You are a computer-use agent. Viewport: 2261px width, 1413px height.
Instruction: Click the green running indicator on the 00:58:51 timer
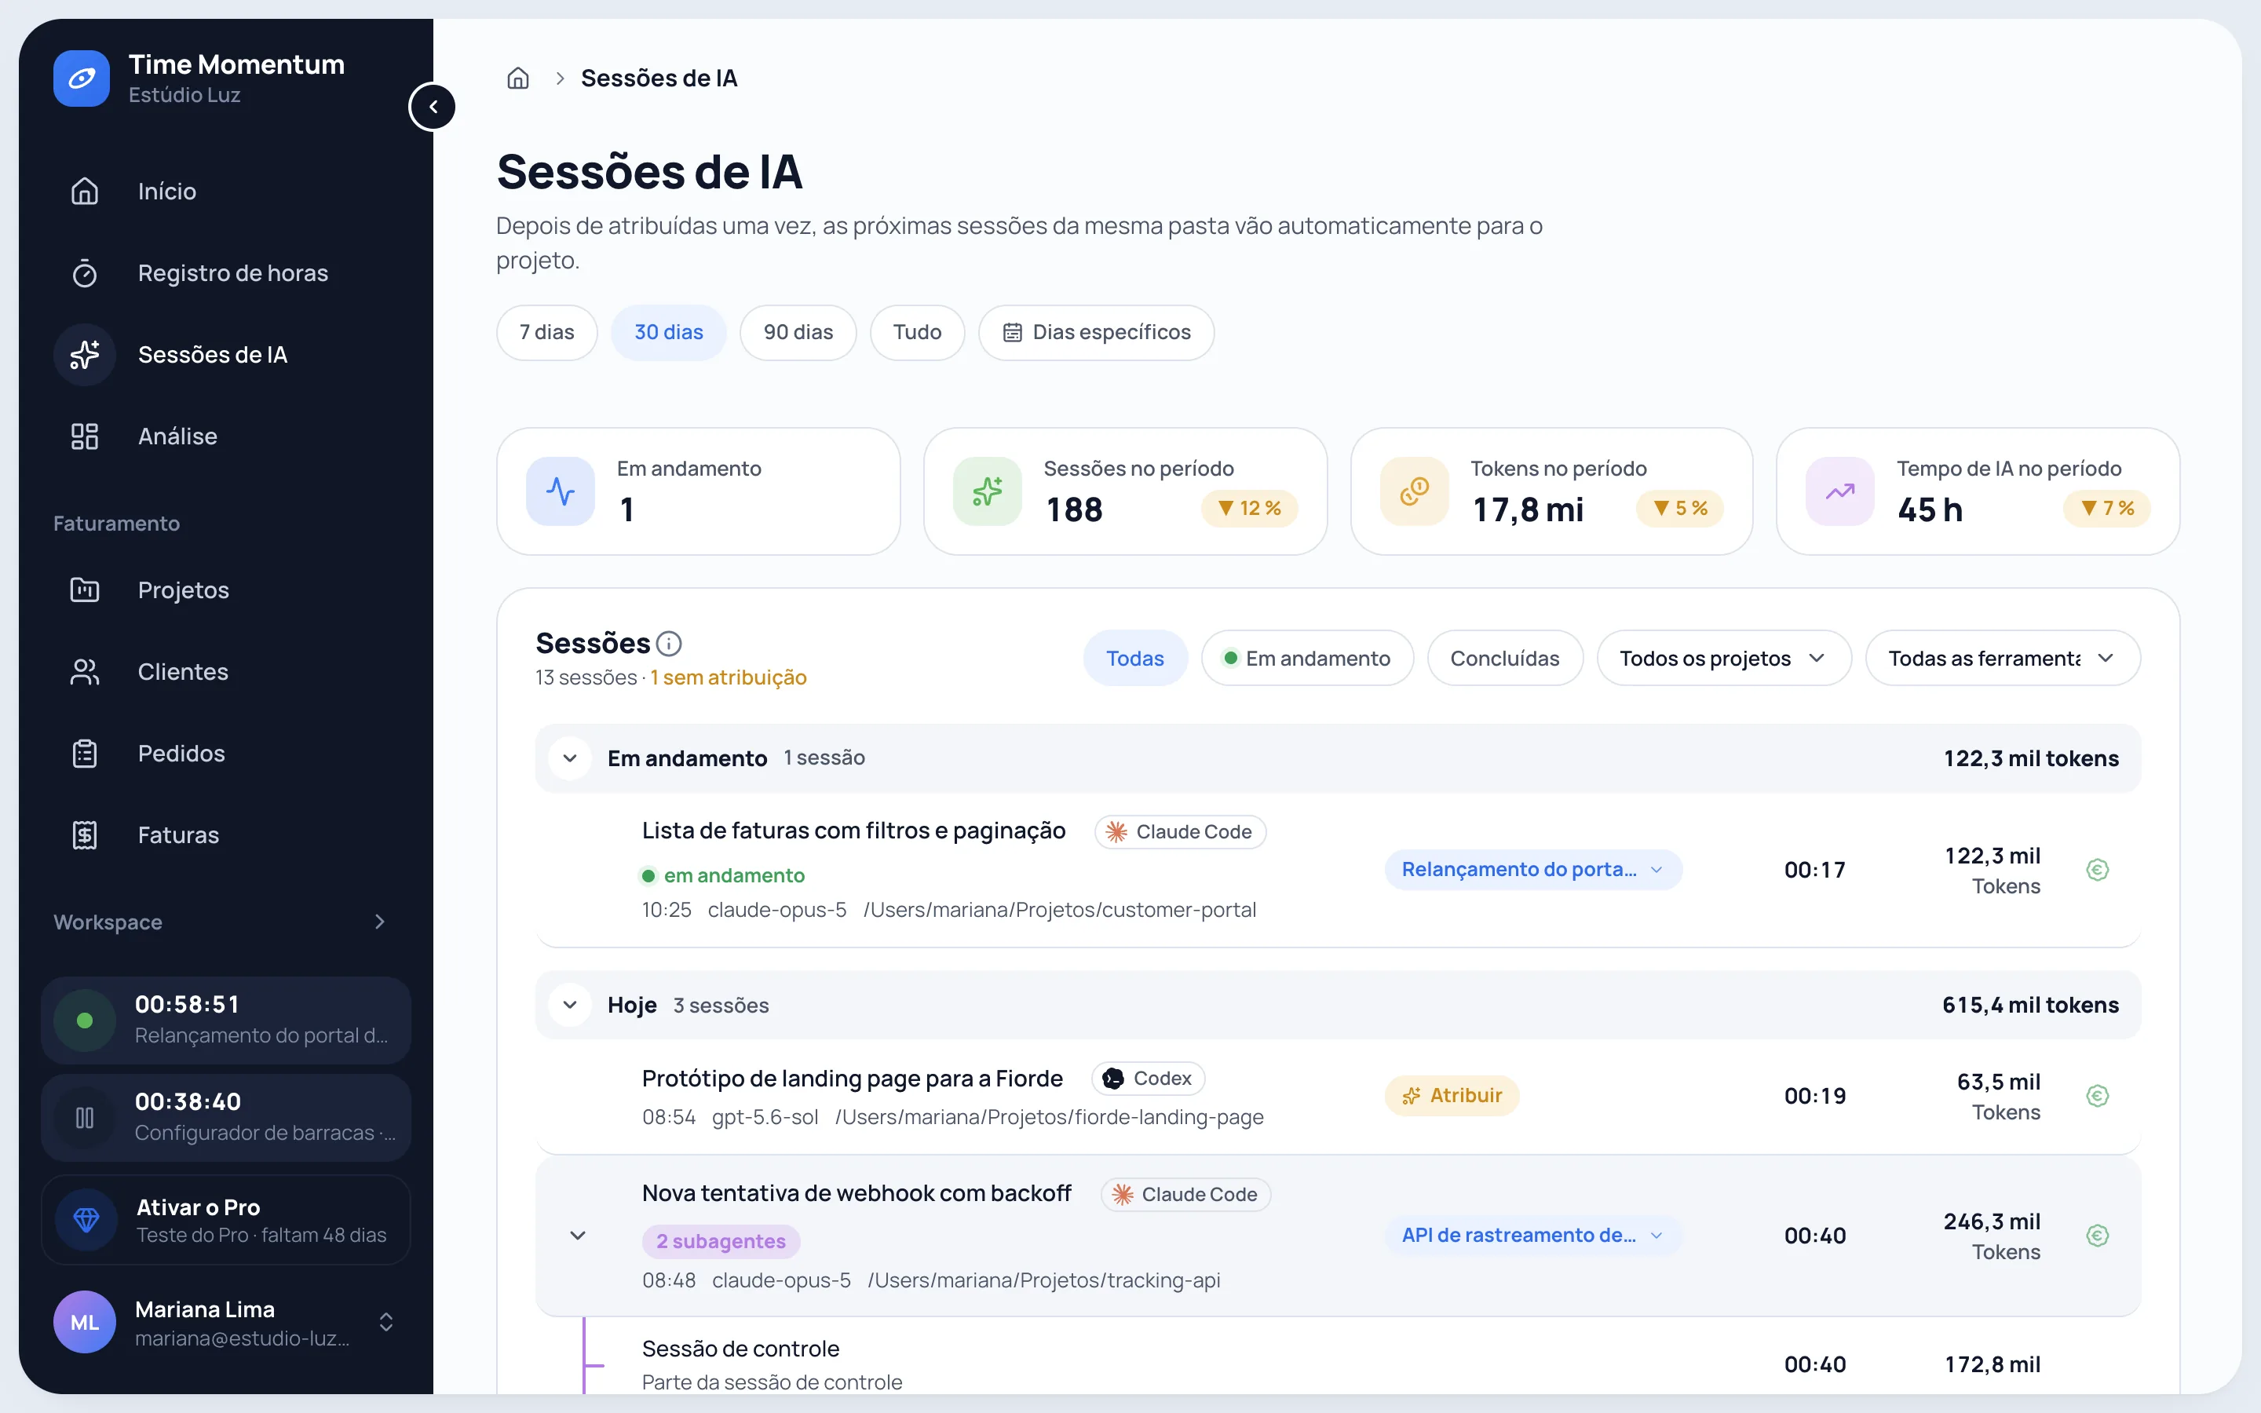85,1020
